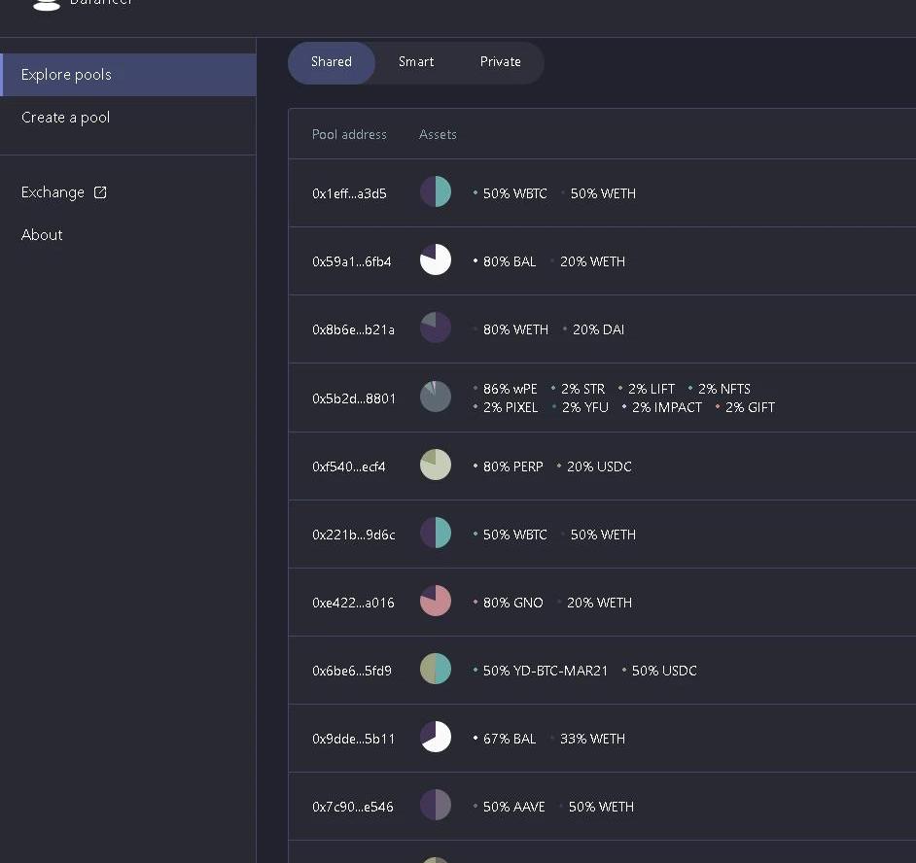This screenshot has height=863, width=916.
Task: Open Explore pools in the sidebar
Action: pos(66,75)
